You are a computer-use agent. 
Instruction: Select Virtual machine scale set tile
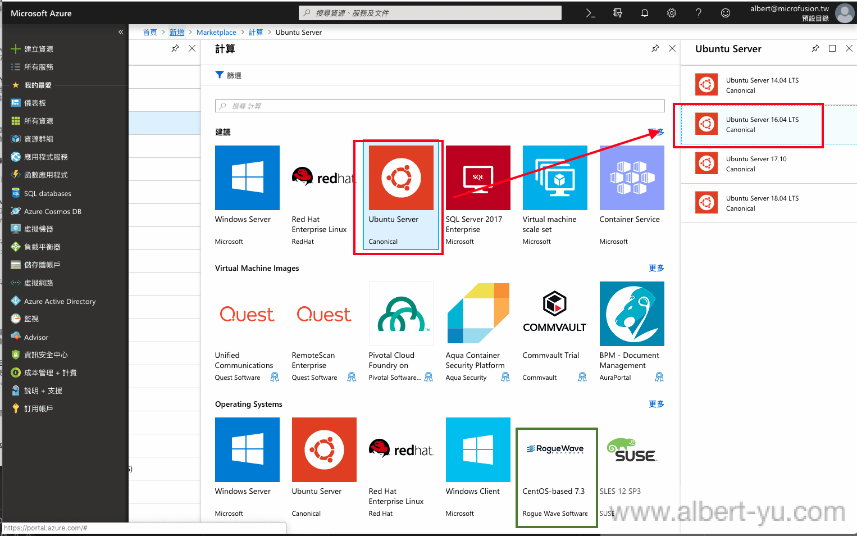tap(555, 196)
